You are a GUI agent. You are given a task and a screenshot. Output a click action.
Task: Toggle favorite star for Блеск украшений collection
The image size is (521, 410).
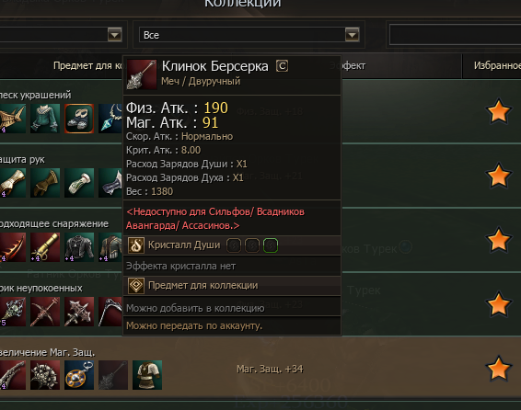(498, 111)
